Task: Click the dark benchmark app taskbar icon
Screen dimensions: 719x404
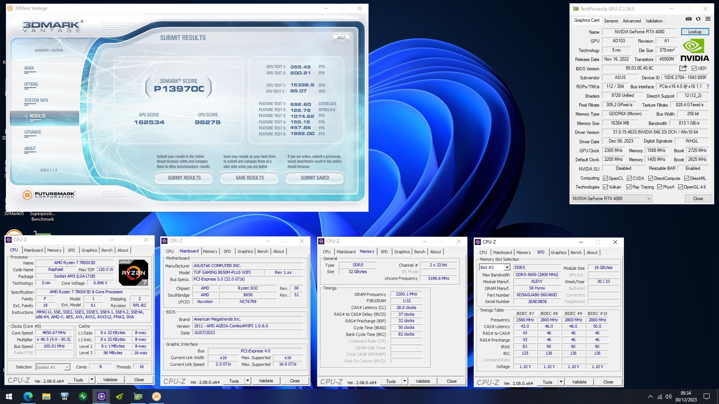Action: click(64, 397)
